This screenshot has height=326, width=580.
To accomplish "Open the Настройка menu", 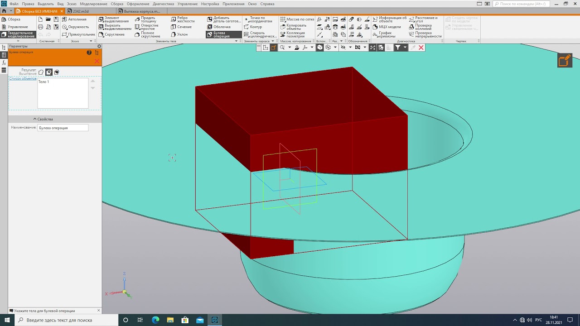I will 210,4.
